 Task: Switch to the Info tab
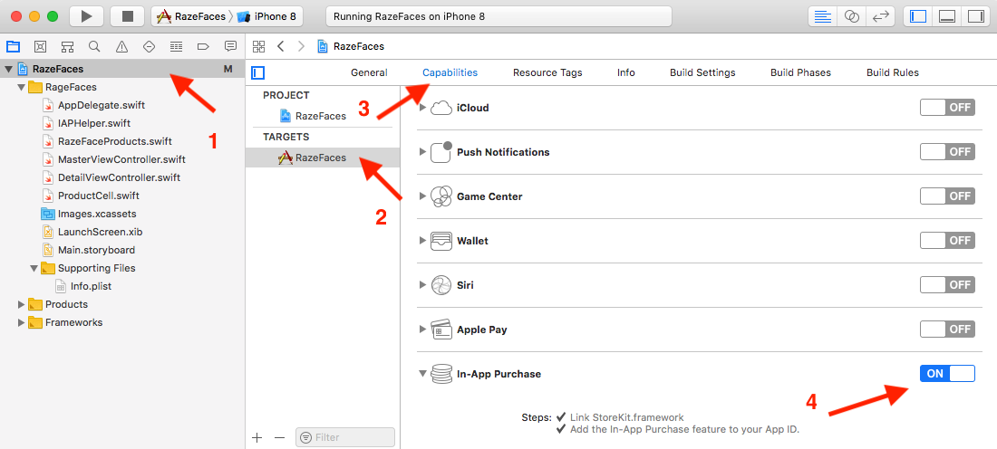pyautogui.click(x=625, y=72)
